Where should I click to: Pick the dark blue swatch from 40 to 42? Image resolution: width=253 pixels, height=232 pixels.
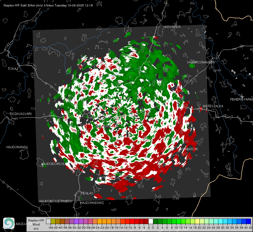(x=249, y=221)
